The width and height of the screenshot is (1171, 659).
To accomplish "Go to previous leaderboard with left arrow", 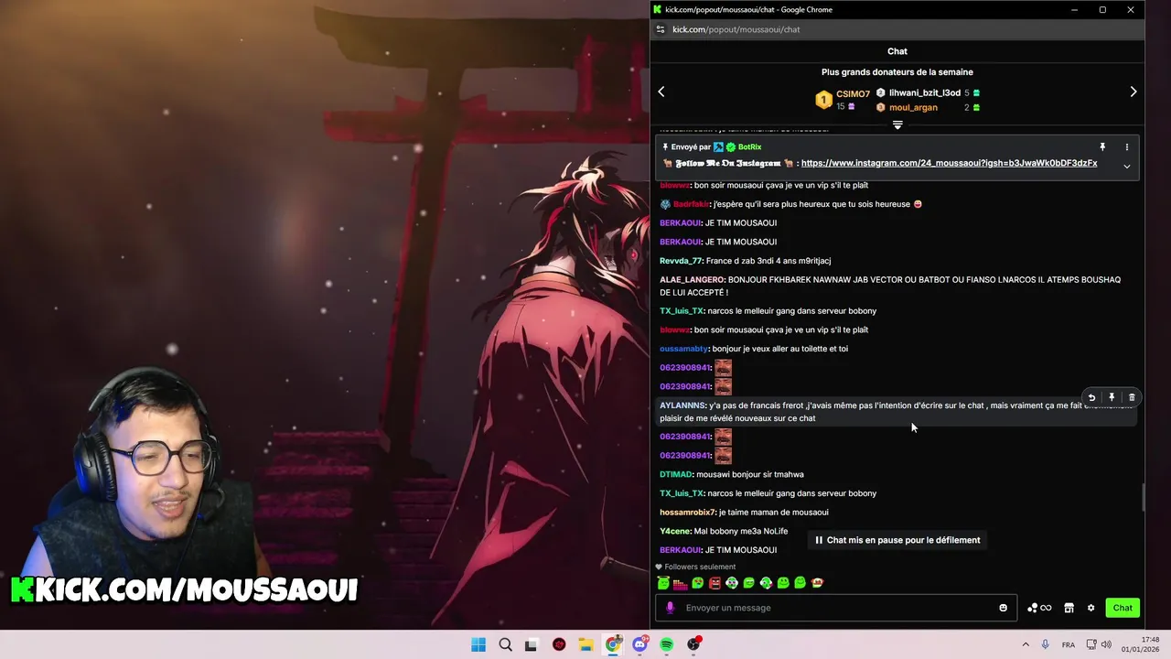I will point(661,92).
